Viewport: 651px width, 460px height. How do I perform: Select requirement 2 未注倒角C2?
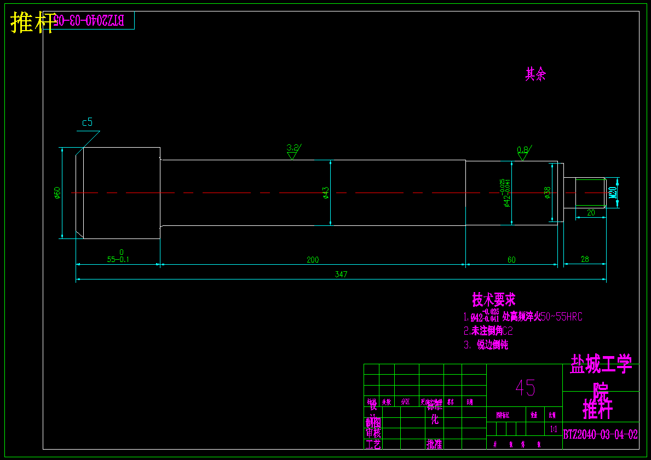point(488,331)
